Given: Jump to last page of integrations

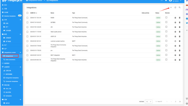Looking at the screenshot, I should [x=180, y=101].
